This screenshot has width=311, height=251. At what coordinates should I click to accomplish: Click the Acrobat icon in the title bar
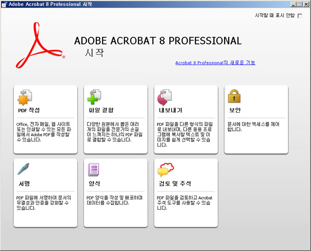4,4
